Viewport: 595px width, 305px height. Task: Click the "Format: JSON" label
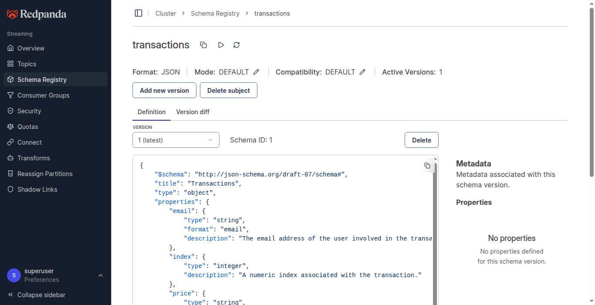156,72
